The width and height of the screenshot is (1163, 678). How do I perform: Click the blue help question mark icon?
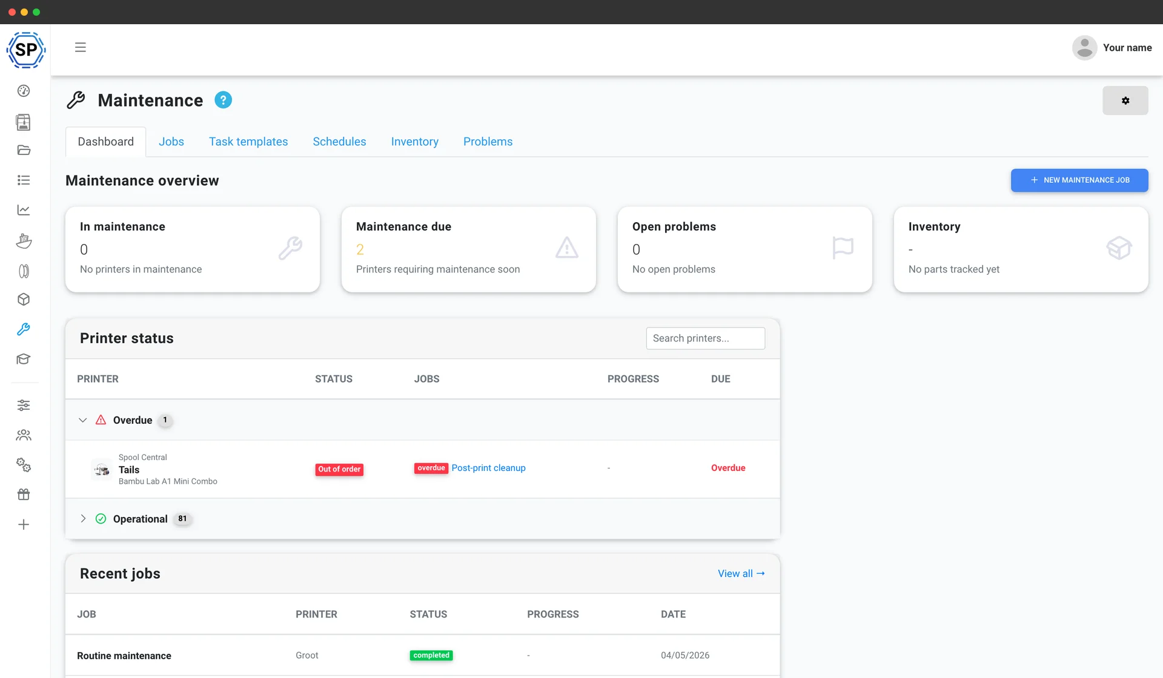pos(223,100)
